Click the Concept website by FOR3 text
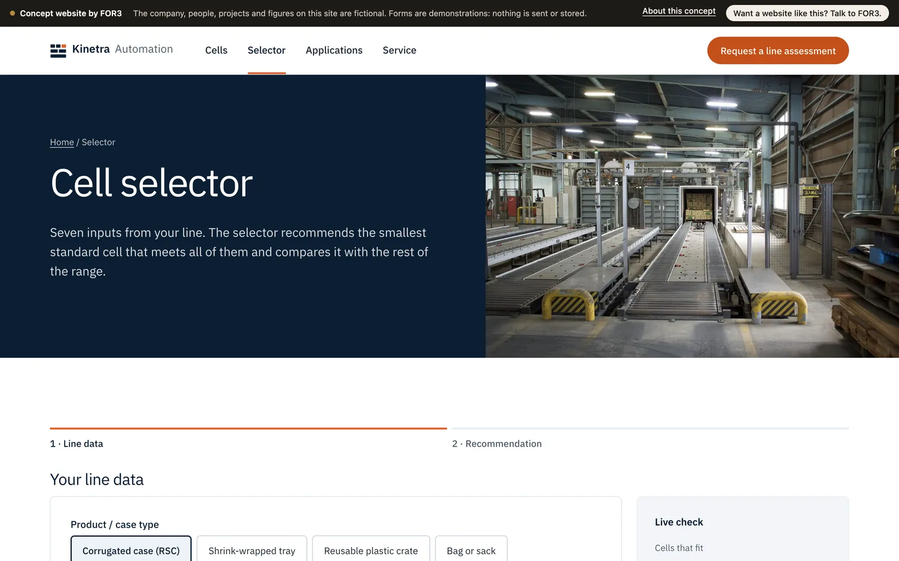 point(71,13)
